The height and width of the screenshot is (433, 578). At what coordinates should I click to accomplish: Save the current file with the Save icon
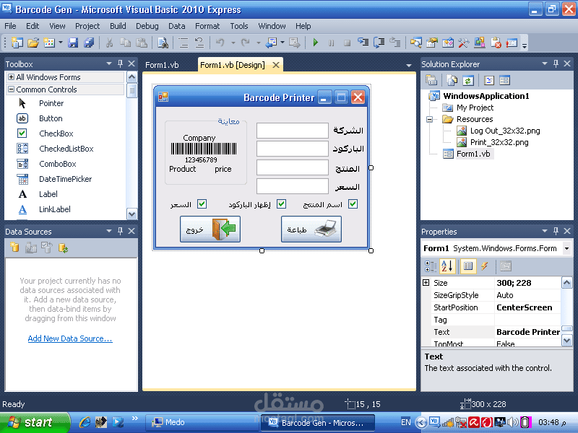click(x=73, y=43)
